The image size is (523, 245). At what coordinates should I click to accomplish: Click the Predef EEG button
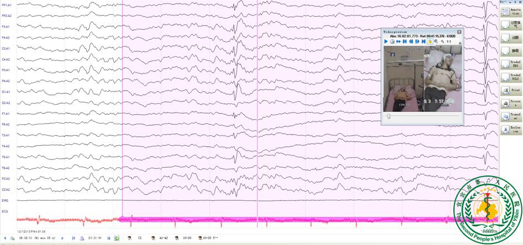510,65
